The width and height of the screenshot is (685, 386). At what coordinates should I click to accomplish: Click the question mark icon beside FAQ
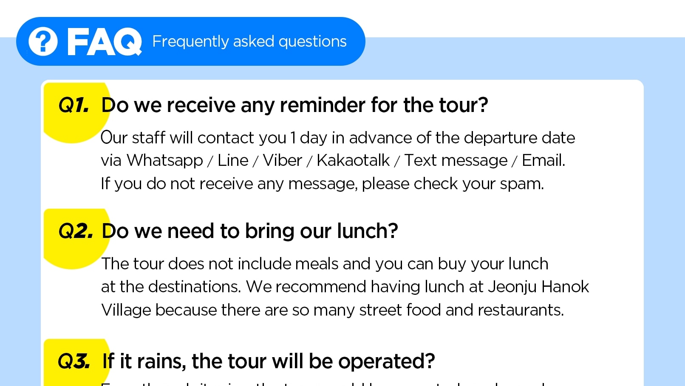click(43, 42)
